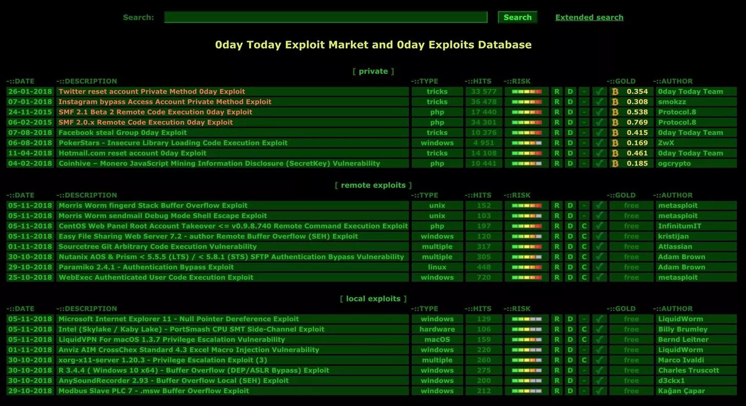Click the search input field
The height and width of the screenshot is (406, 746).
pyautogui.click(x=325, y=17)
